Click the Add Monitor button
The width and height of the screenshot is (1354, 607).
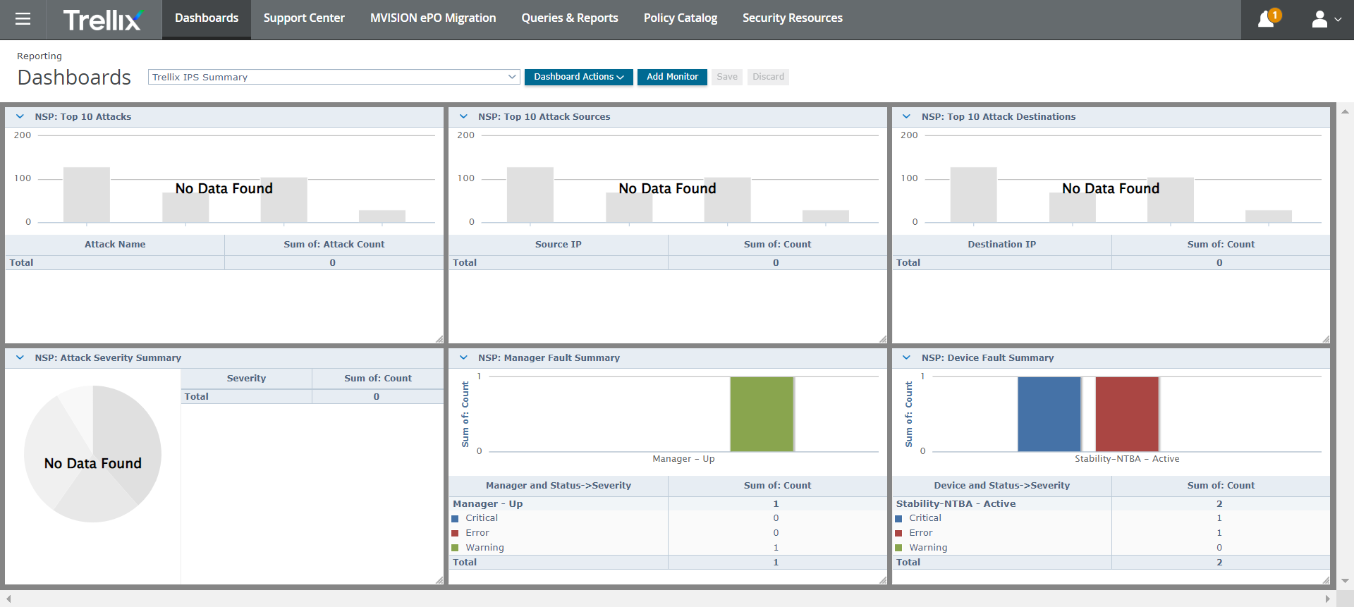[x=672, y=77]
